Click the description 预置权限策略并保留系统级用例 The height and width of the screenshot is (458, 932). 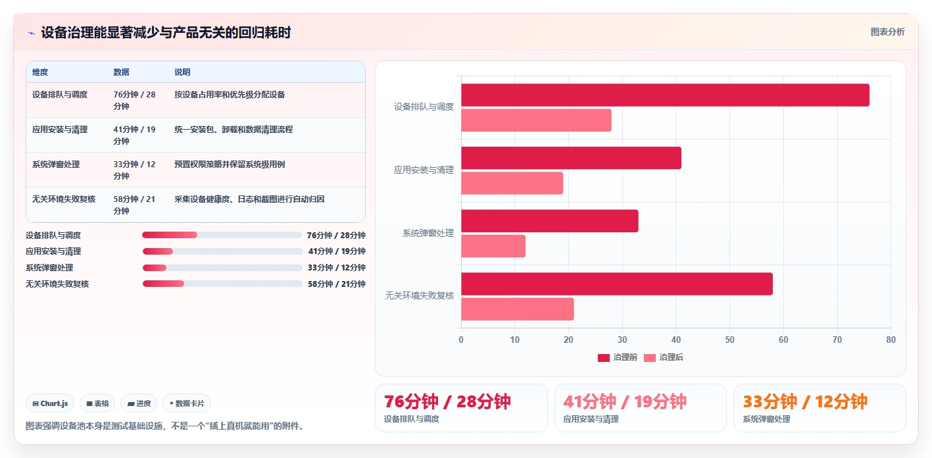pos(230,165)
